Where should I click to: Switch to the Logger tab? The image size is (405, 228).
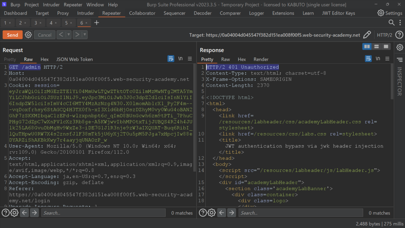click(x=256, y=13)
